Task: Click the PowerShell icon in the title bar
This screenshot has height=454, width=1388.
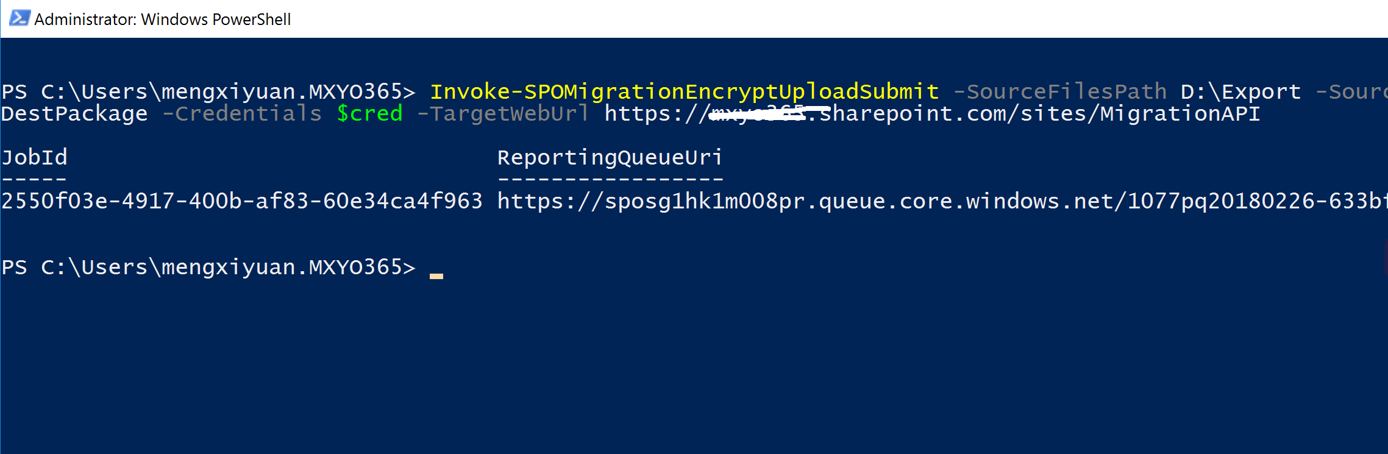Action: [x=19, y=18]
